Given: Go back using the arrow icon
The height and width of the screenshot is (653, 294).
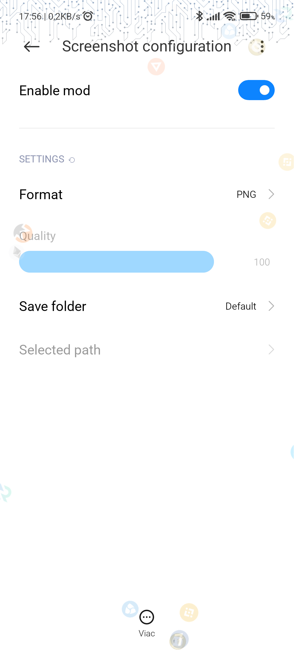Looking at the screenshot, I should [x=32, y=47].
